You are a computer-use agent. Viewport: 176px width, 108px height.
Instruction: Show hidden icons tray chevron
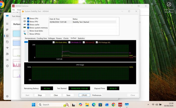[148, 105]
